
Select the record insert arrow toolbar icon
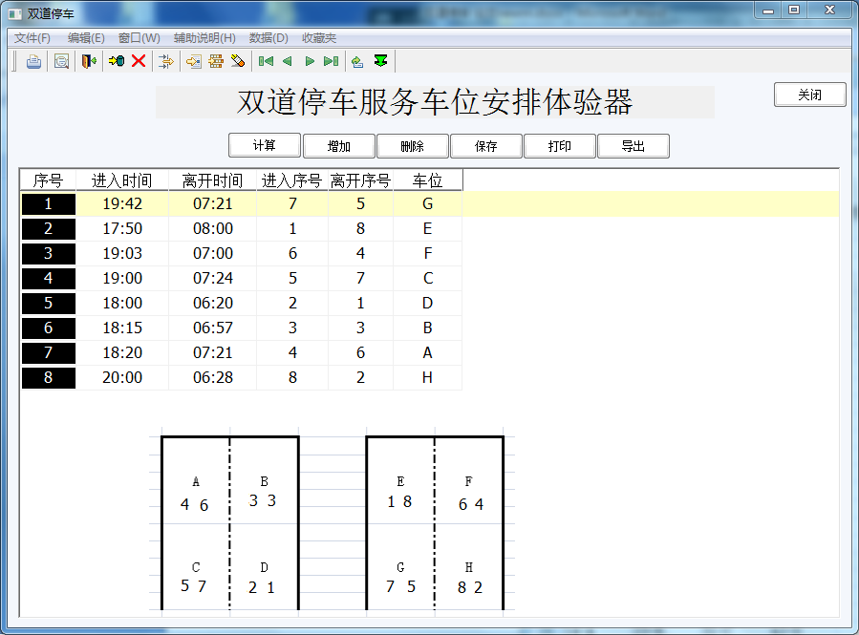tap(163, 61)
